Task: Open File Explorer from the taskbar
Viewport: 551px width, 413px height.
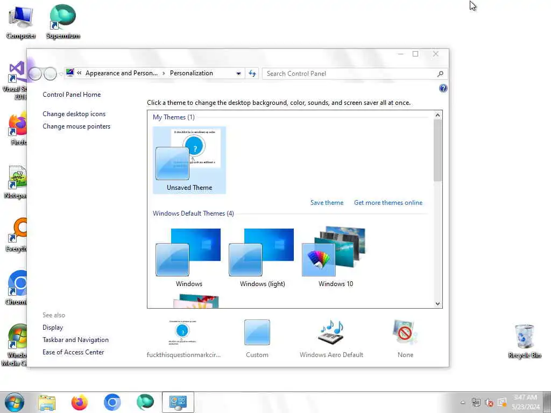Action: pyautogui.click(x=47, y=402)
